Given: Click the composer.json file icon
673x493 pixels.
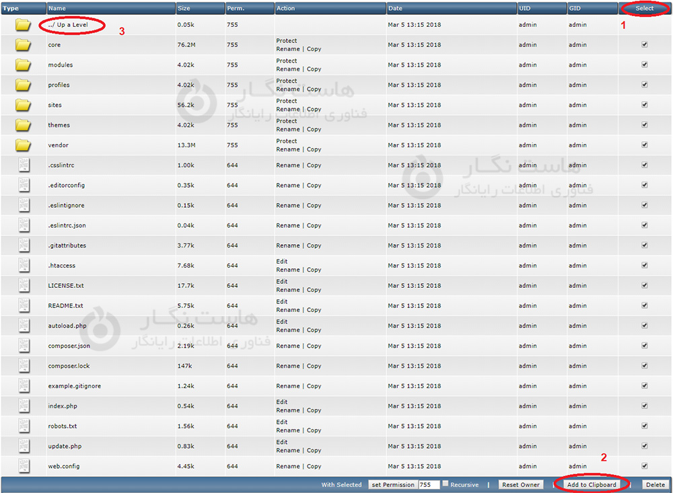Looking at the screenshot, I should pos(24,346).
